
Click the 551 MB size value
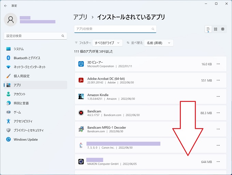tap(206, 80)
